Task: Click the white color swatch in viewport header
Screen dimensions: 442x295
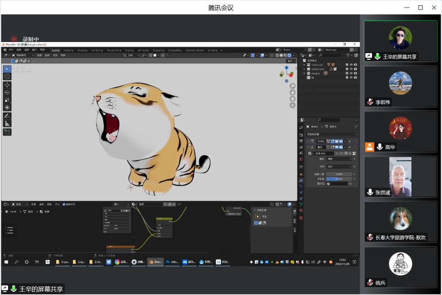Action: (x=155, y=55)
